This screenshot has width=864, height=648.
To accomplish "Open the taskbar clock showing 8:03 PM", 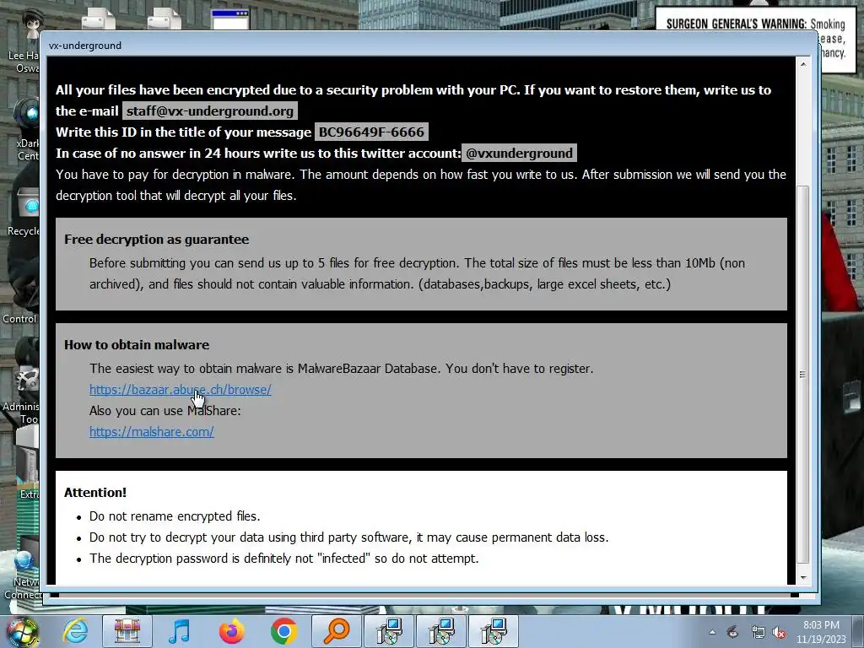I will [821, 632].
